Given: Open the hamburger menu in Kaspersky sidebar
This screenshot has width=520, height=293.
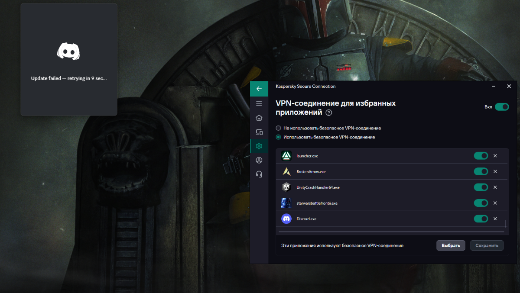Looking at the screenshot, I should click(x=259, y=103).
